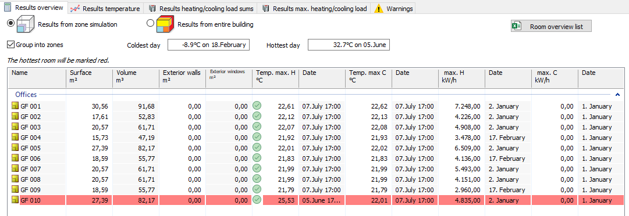
Task: Click green check status for GF 007
Action: [x=257, y=168]
